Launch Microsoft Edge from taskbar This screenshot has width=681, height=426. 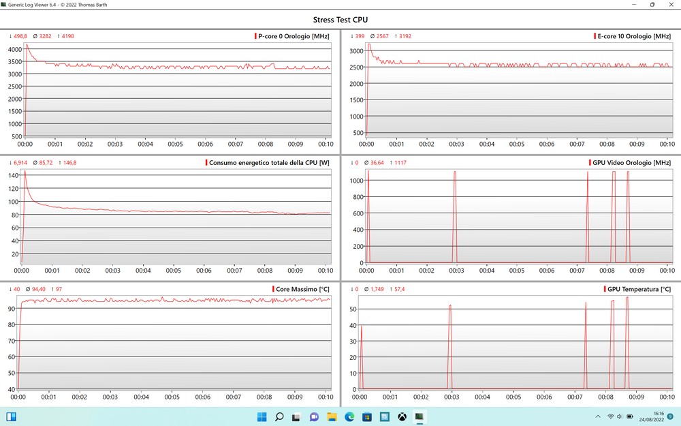tap(350, 416)
